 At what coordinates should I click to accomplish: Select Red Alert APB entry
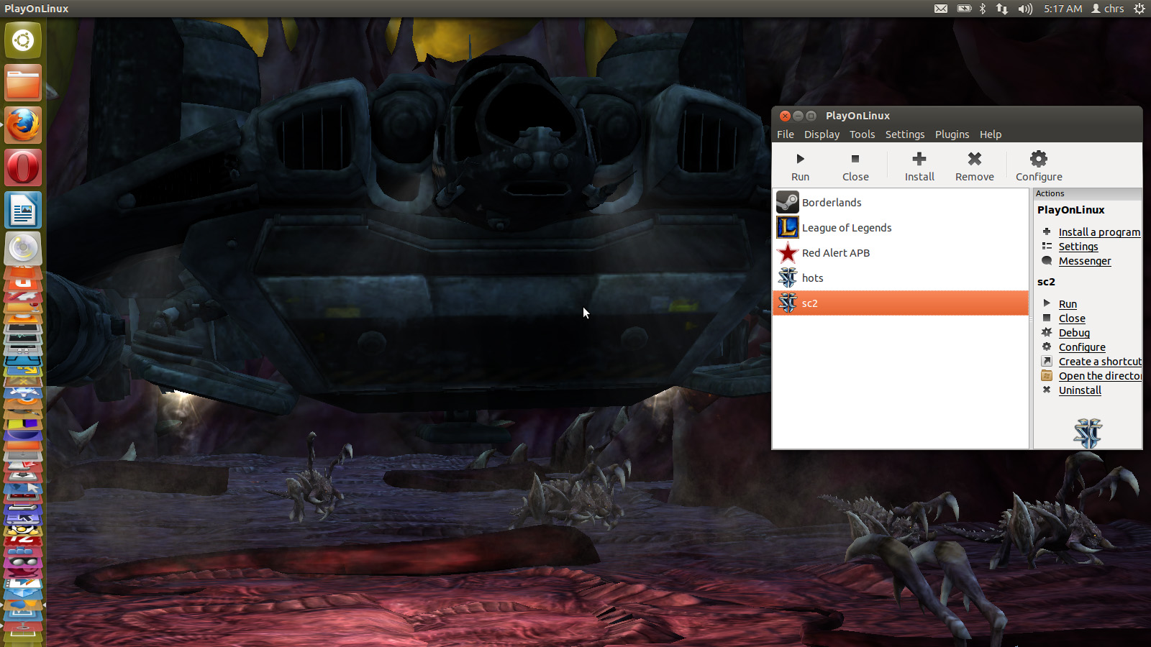coord(901,253)
